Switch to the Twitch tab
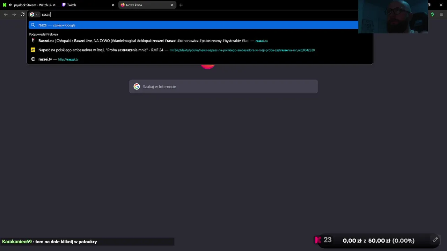This screenshot has width=447, height=251. (87, 5)
